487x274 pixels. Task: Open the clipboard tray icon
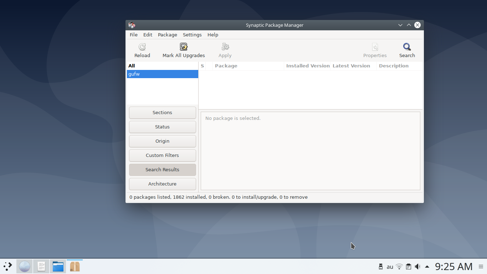(409, 267)
